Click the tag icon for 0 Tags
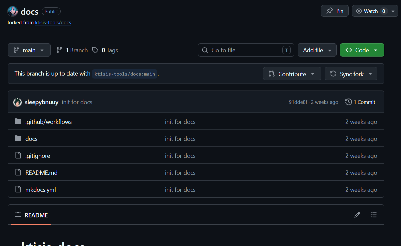Image resolution: width=401 pixels, height=246 pixels. click(x=95, y=50)
